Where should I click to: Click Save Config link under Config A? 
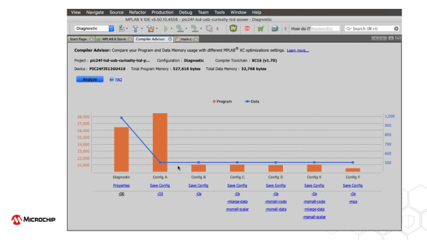click(x=160, y=185)
